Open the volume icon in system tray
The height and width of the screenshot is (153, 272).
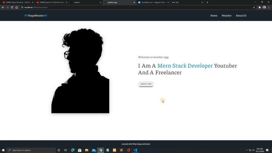click(253, 150)
